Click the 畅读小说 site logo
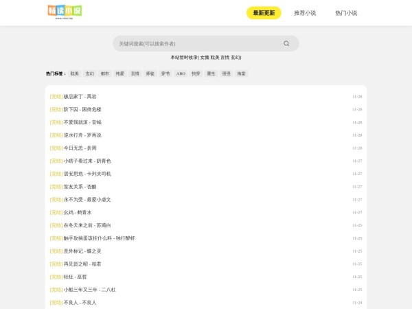Screen dimensions: 412x309 click(x=65, y=12)
